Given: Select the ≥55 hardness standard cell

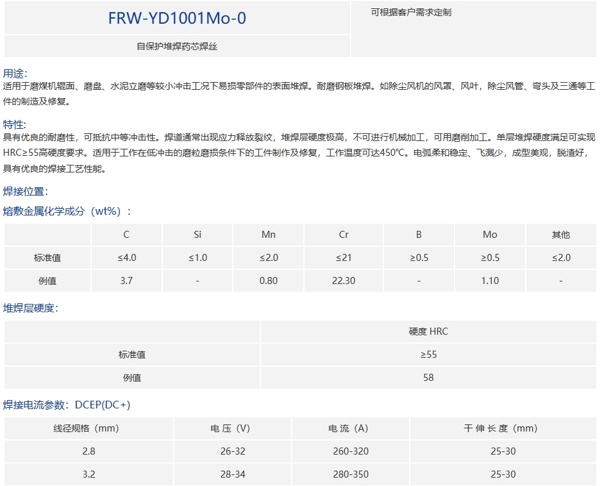Looking at the screenshot, I should [428, 355].
